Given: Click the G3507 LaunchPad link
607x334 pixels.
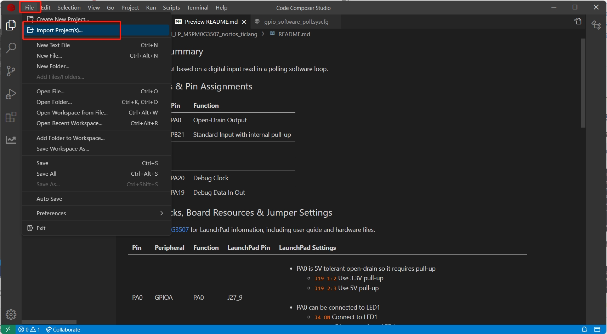Looking at the screenshot, I should 180,230.
